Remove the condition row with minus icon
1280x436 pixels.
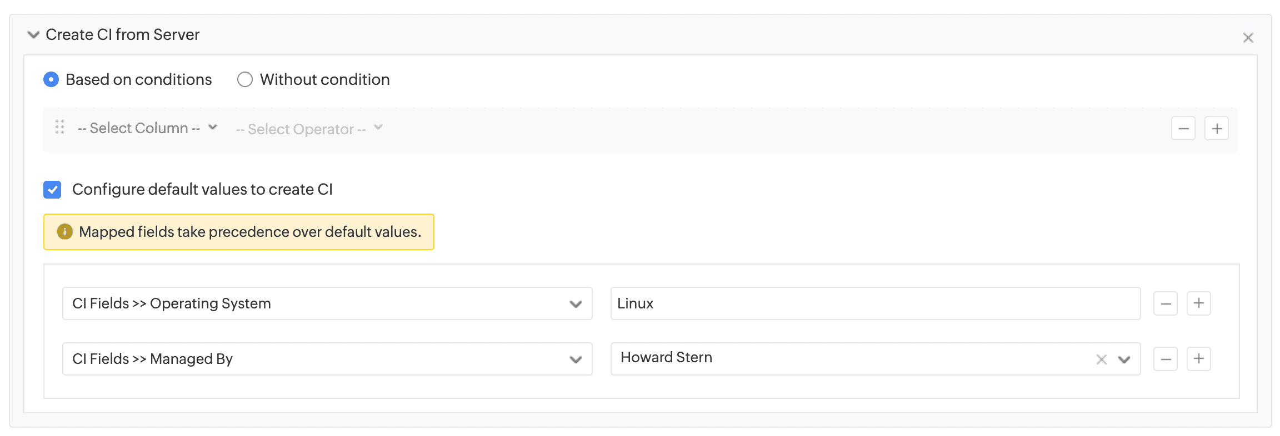tap(1183, 129)
